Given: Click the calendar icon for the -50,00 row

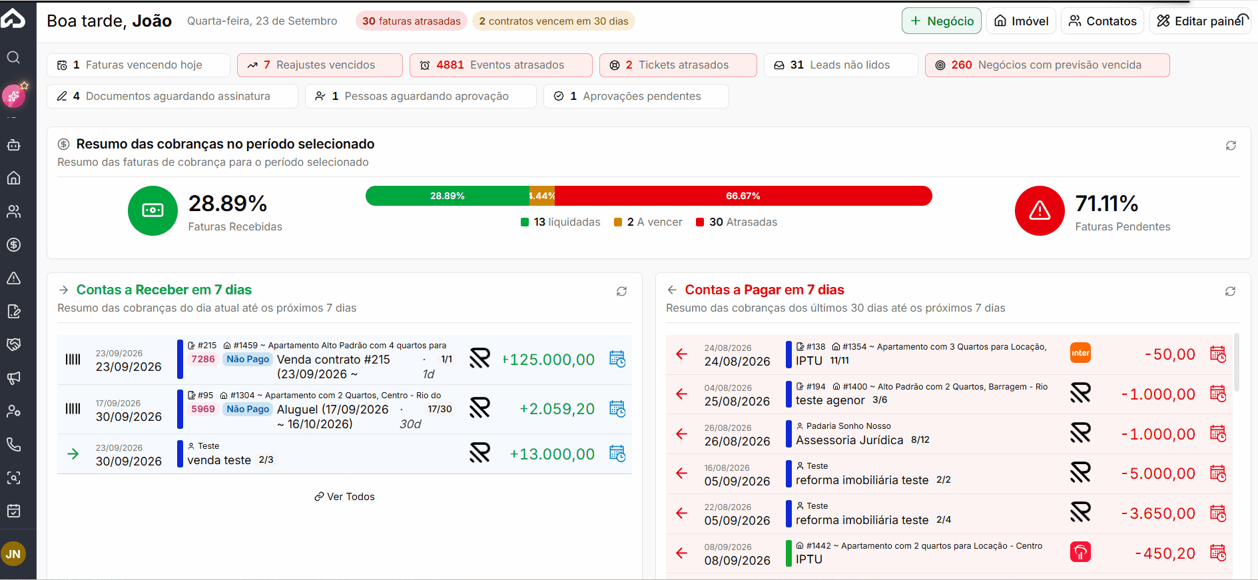Looking at the screenshot, I should (1218, 354).
